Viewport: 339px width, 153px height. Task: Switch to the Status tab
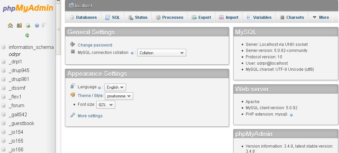(x=138, y=18)
